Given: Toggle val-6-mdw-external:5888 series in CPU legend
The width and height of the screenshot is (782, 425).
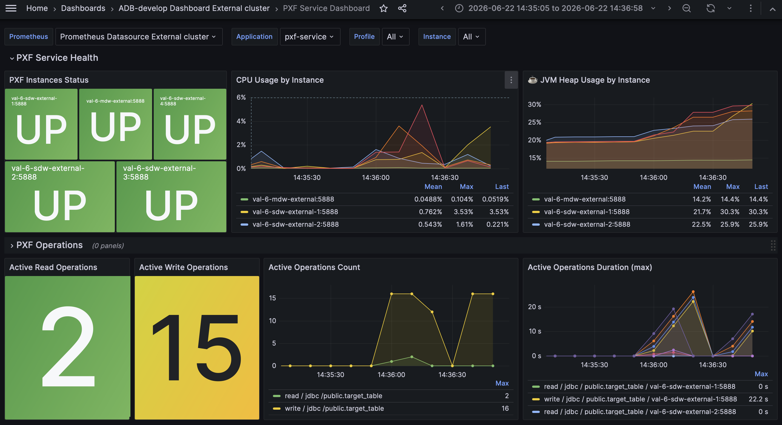Looking at the screenshot, I should pyautogui.click(x=293, y=199).
